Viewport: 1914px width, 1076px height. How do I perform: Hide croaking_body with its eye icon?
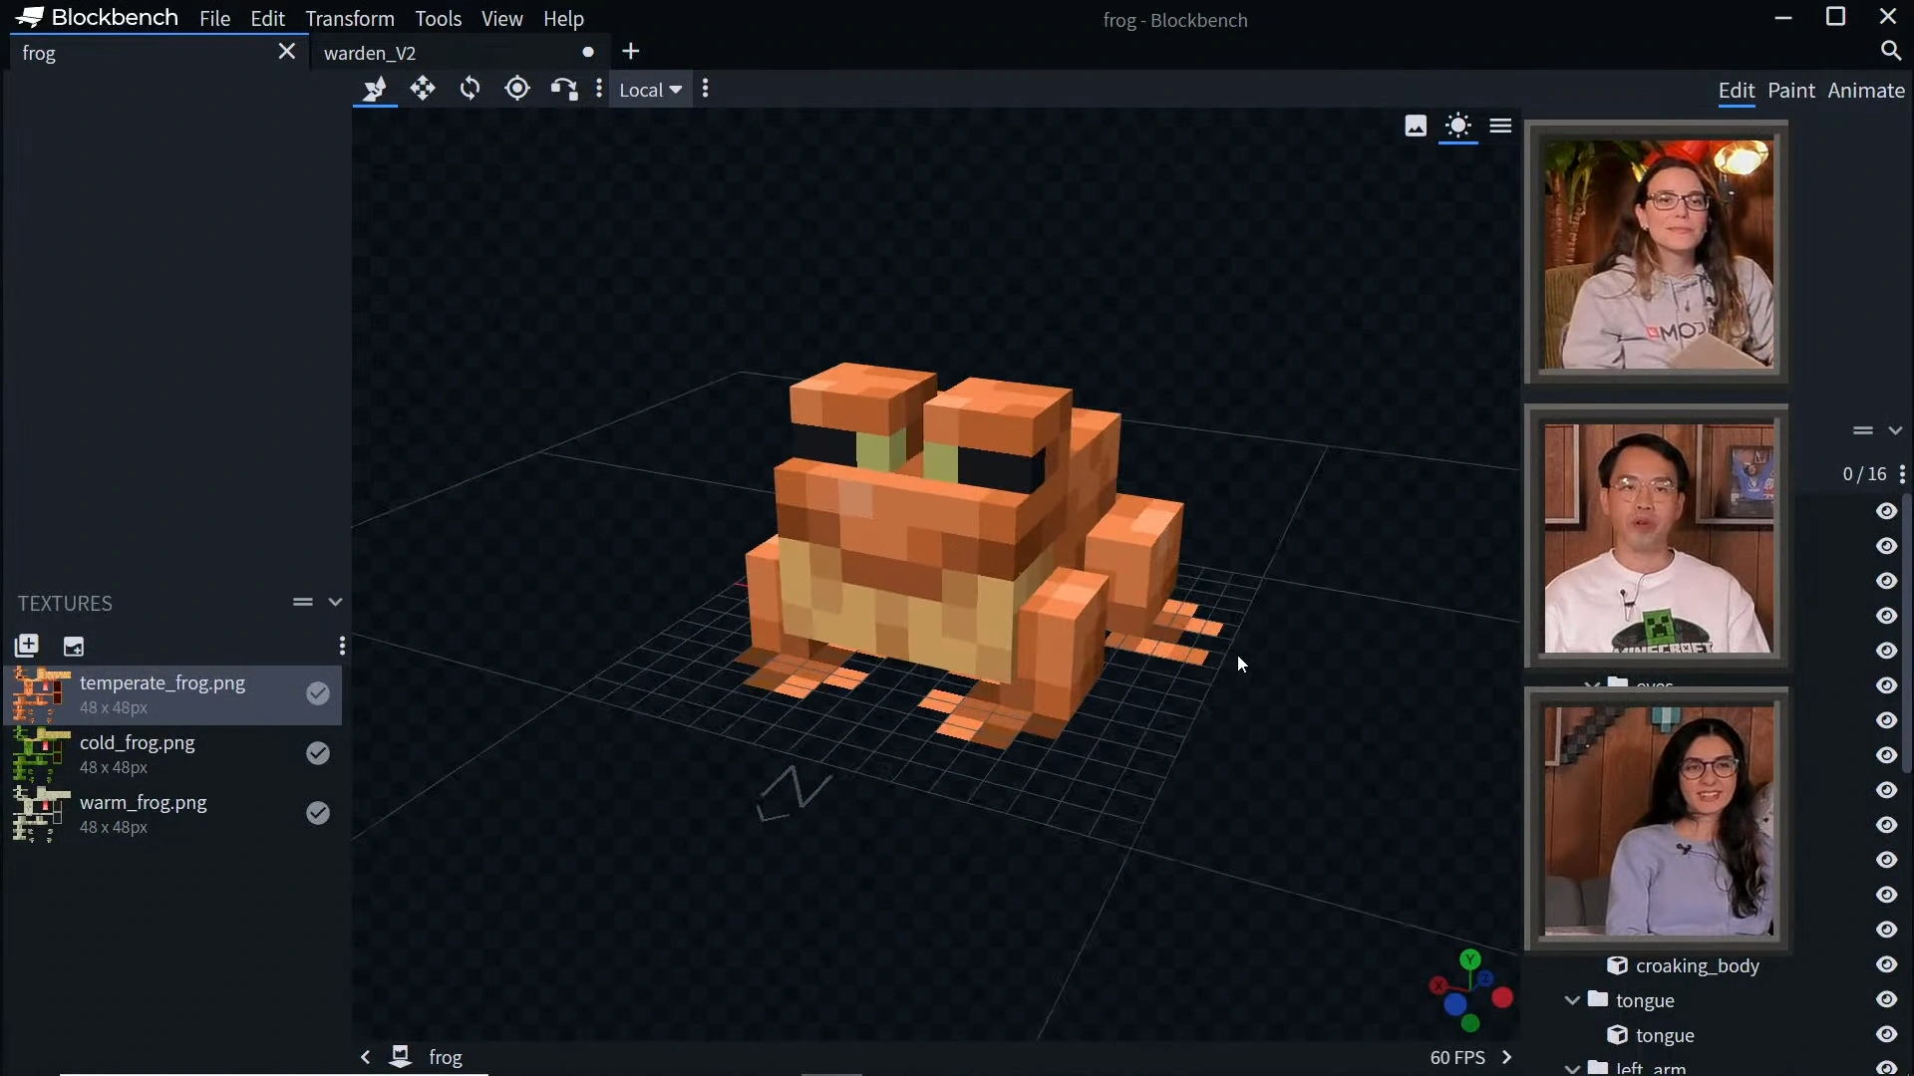pyautogui.click(x=1886, y=964)
